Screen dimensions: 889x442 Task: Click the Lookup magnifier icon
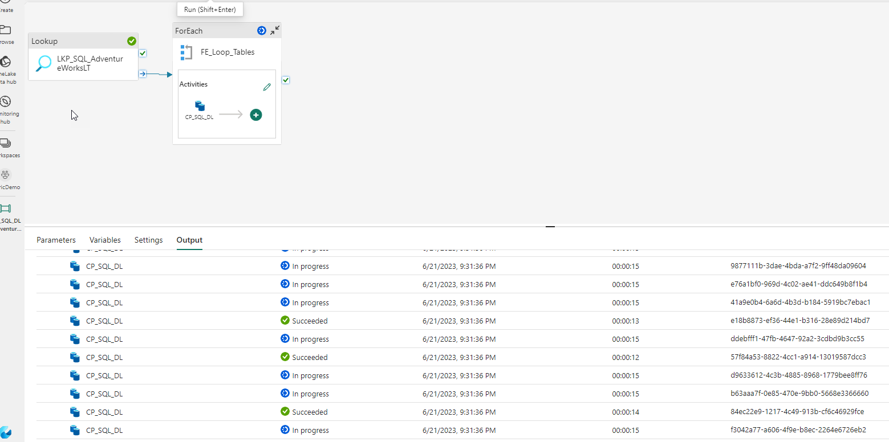pyautogui.click(x=44, y=63)
